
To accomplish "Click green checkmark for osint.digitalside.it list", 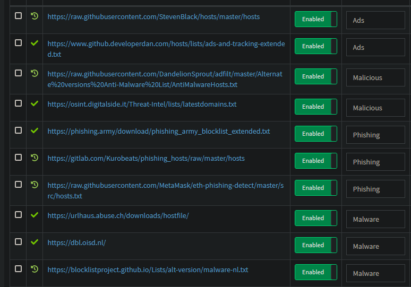I will (x=35, y=103).
